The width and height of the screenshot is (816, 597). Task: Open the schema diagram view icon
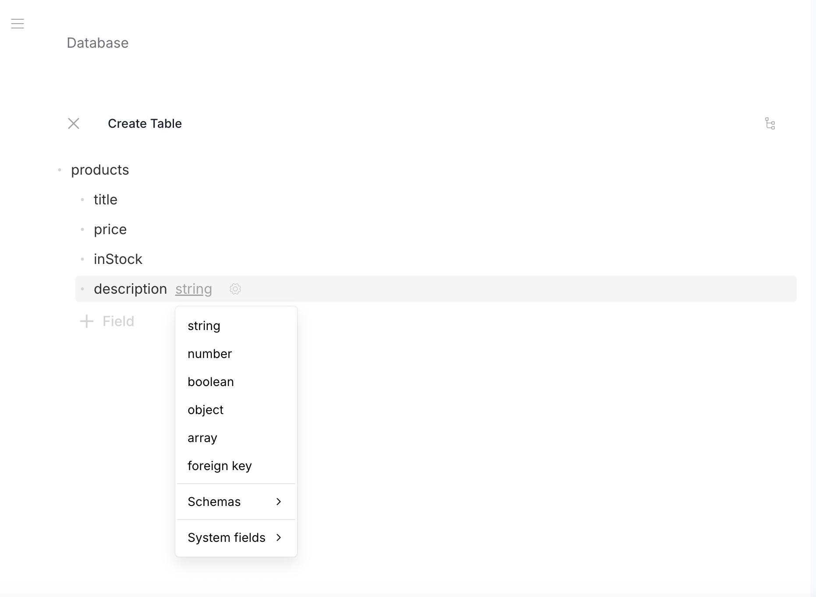[x=770, y=124]
